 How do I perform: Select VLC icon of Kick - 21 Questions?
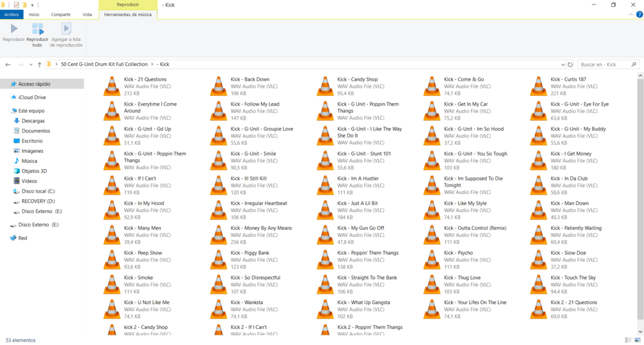coord(111,86)
